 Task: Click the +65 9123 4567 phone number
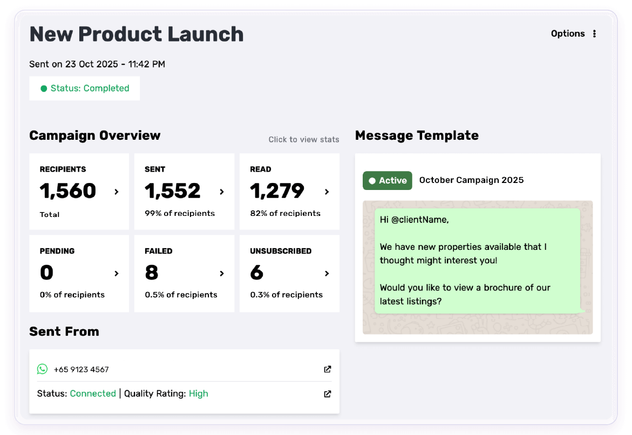[81, 370]
